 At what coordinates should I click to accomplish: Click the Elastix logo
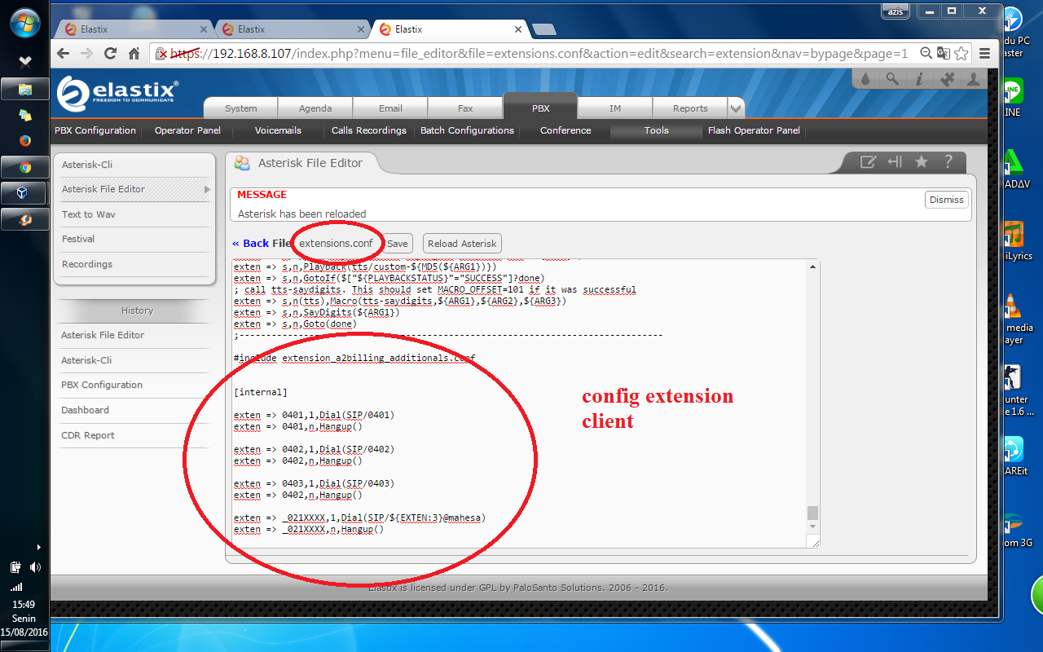pos(118,94)
